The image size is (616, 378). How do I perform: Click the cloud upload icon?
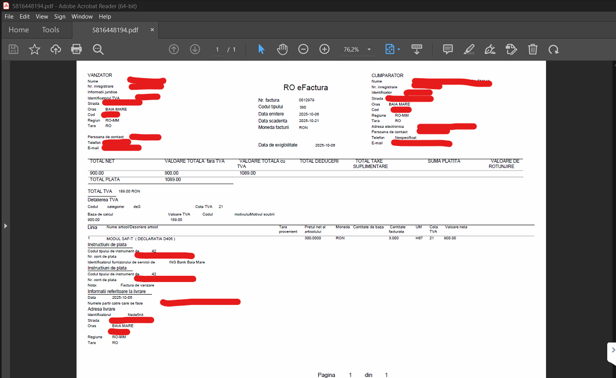pos(55,50)
